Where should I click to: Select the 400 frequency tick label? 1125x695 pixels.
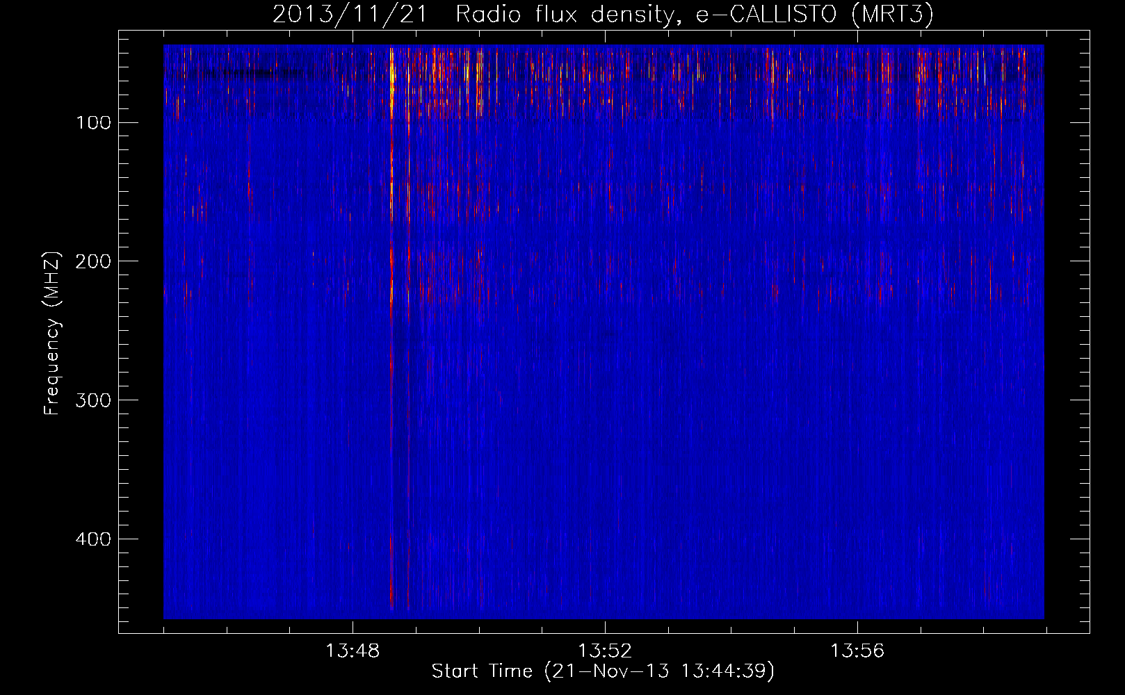tap(93, 539)
